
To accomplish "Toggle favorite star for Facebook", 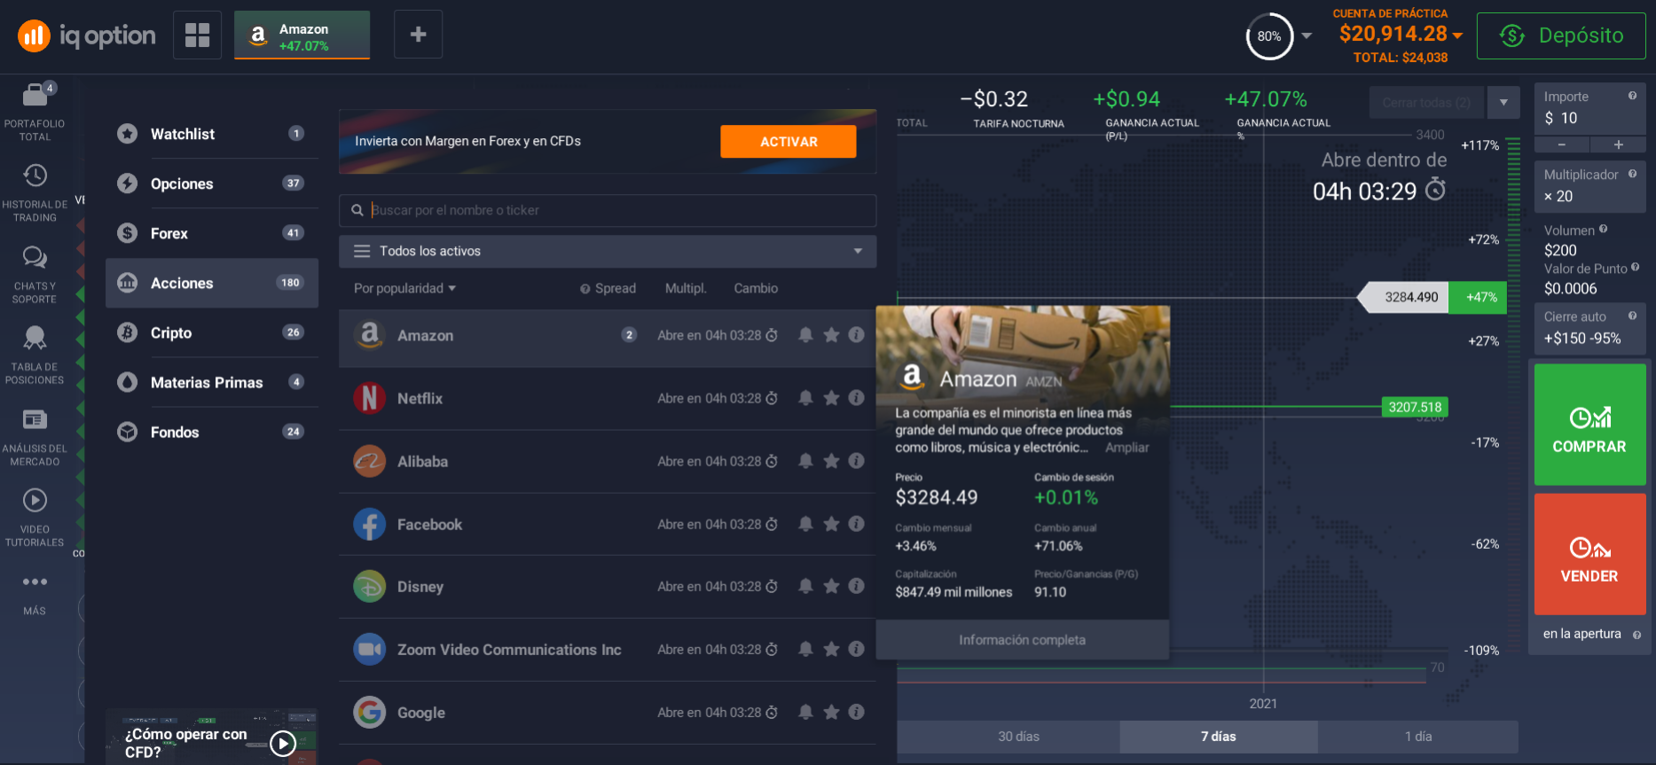I will pyautogui.click(x=831, y=524).
